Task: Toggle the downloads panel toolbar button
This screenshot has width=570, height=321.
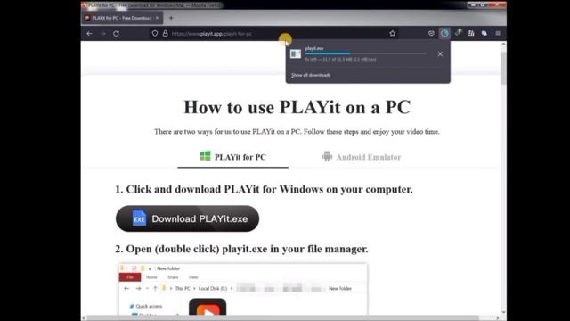Action: (444, 34)
